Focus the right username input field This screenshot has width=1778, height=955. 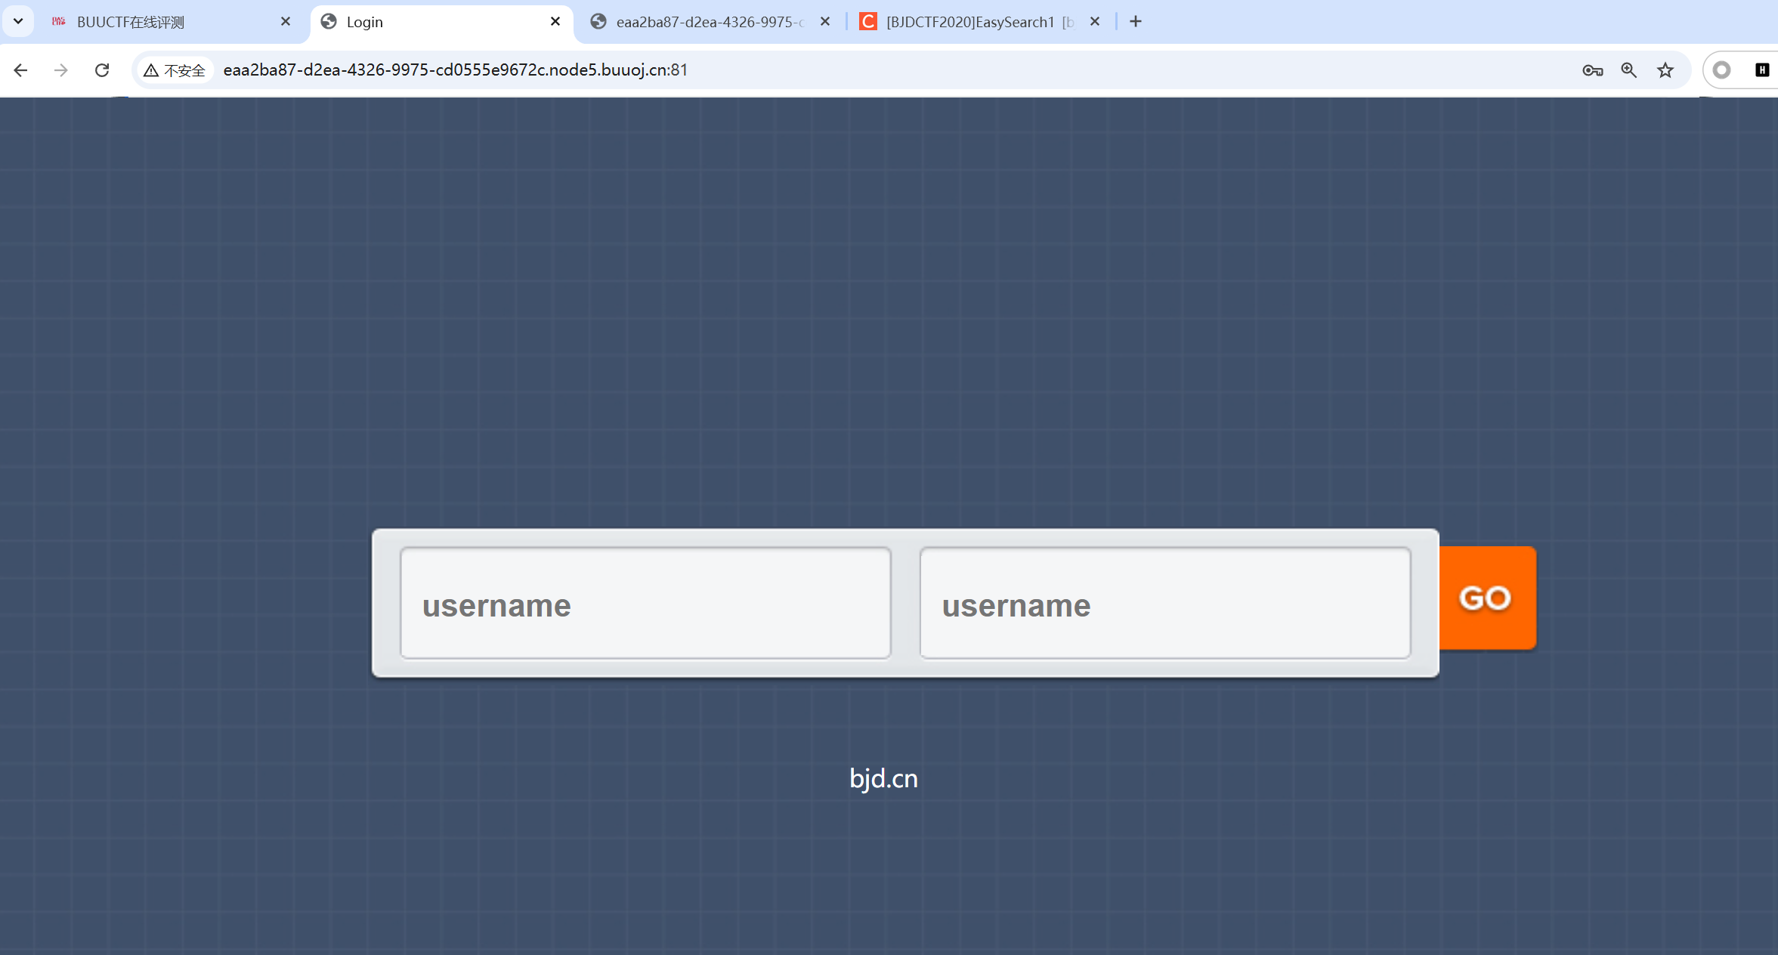click(x=1164, y=604)
